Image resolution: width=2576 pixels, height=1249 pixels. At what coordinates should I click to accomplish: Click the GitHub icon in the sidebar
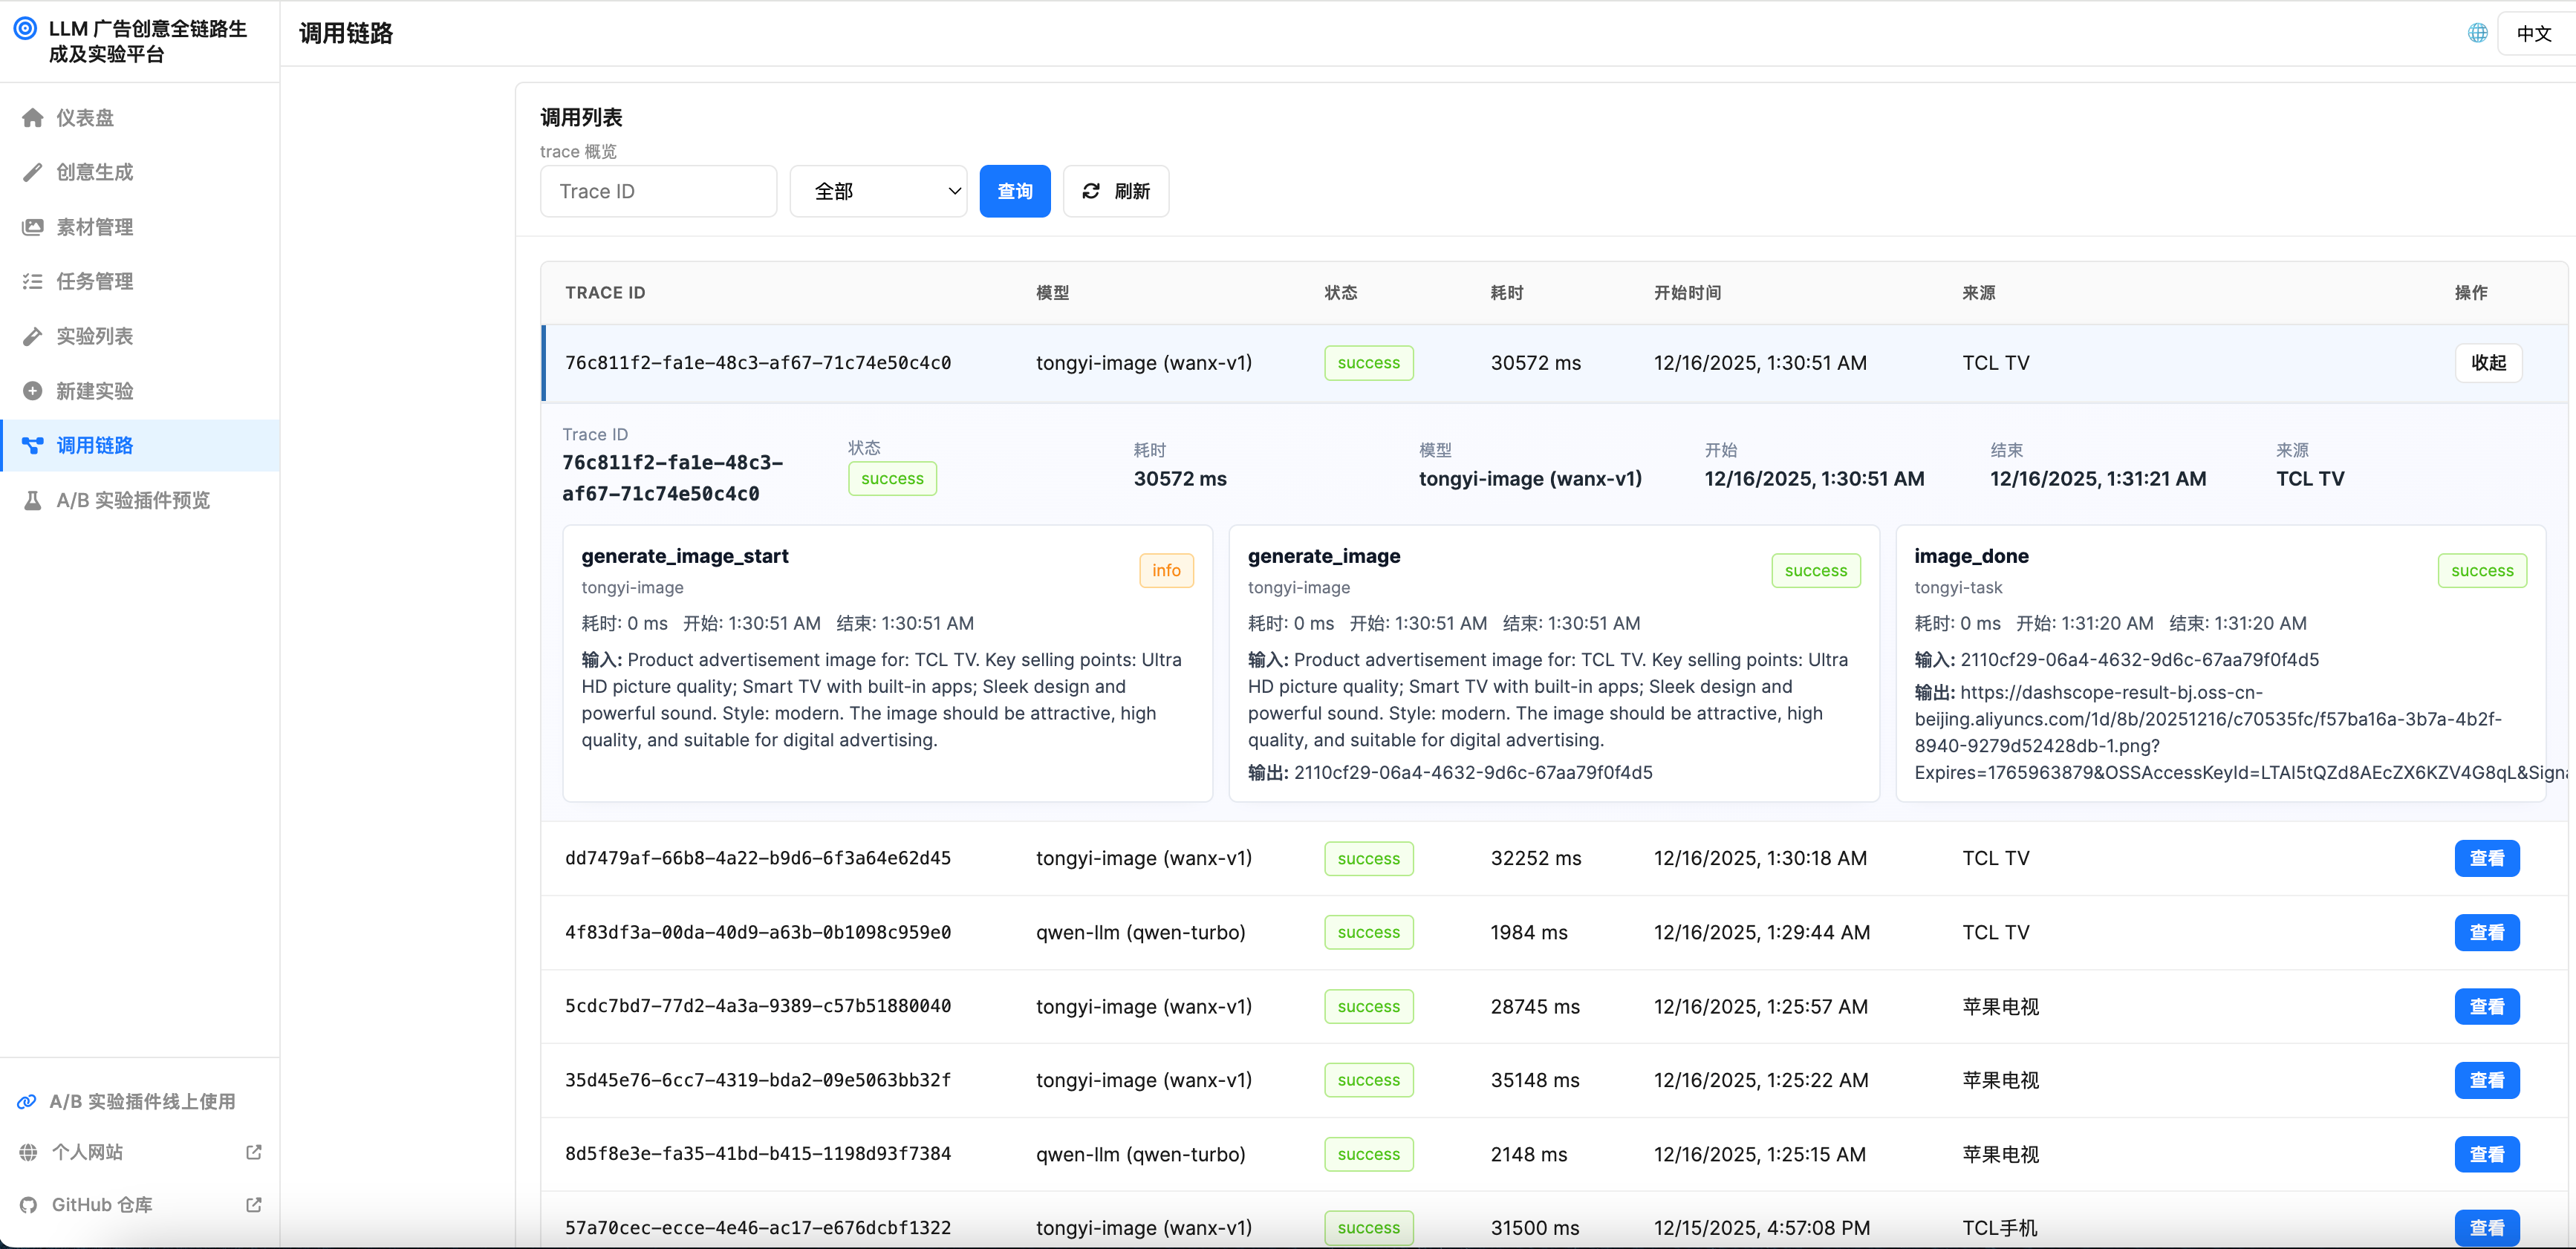[28, 1205]
